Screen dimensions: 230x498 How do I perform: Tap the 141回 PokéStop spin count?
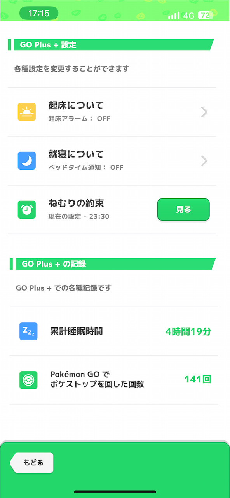tap(198, 379)
